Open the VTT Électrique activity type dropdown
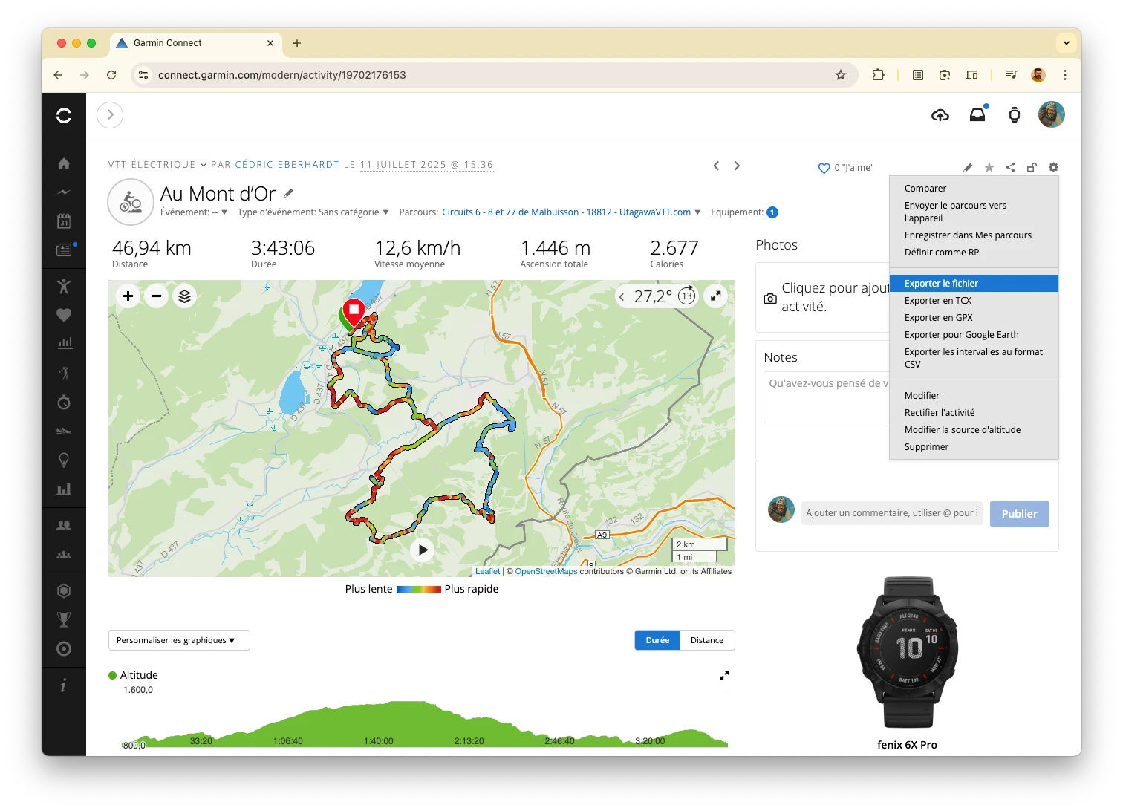The image size is (1123, 811). [x=157, y=165]
